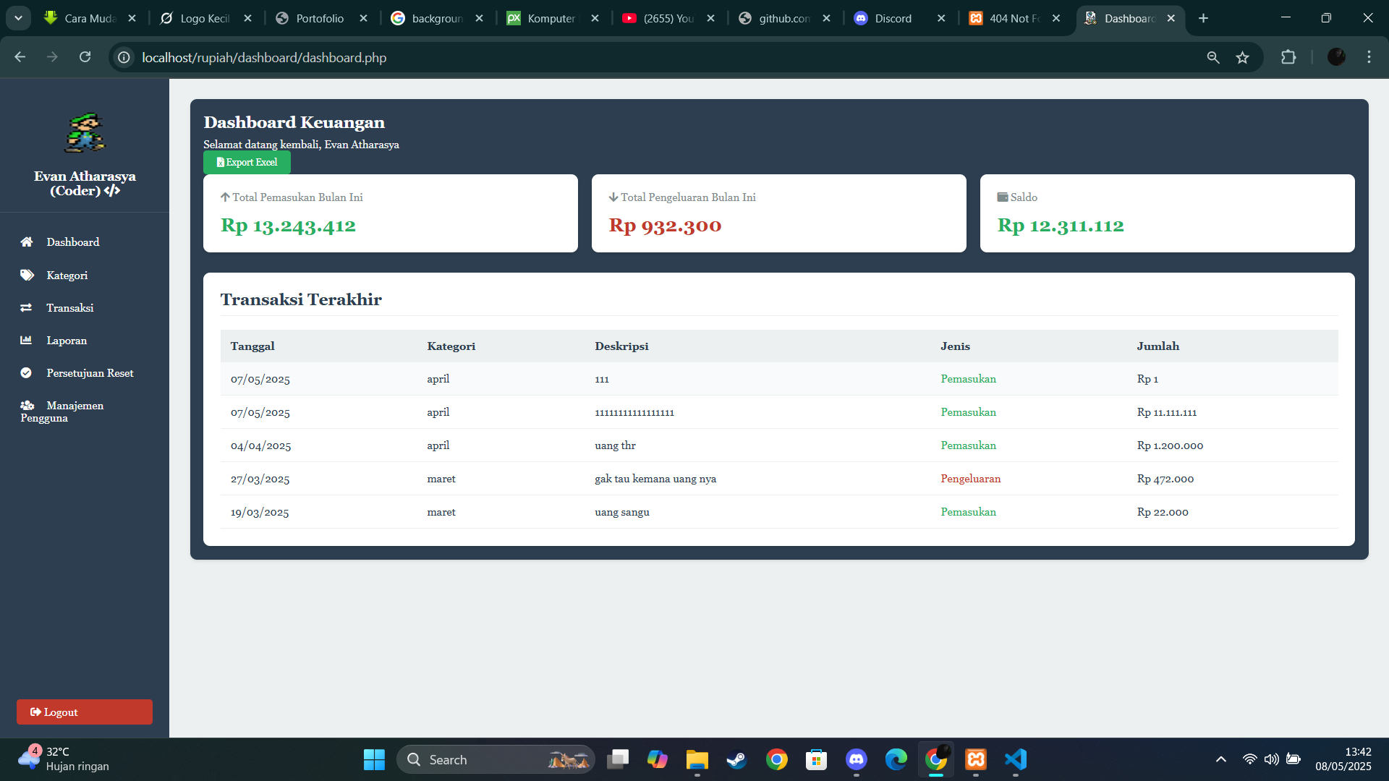
Task: Open the Chrome three-dot menu
Action: tap(1369, 57)
